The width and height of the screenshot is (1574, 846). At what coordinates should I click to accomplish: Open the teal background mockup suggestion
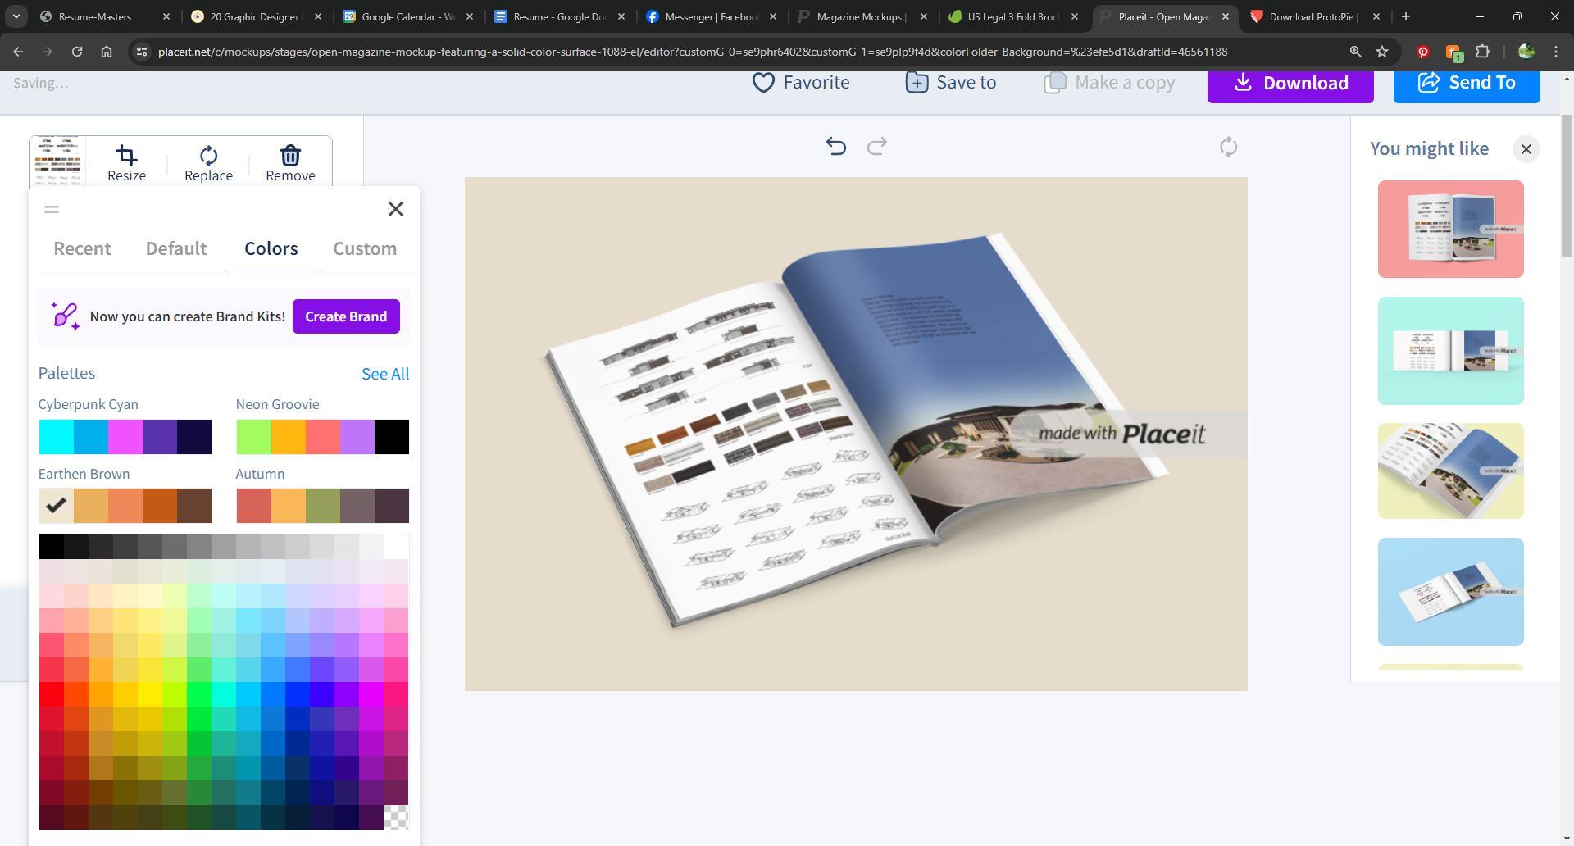pos(1450,351)
